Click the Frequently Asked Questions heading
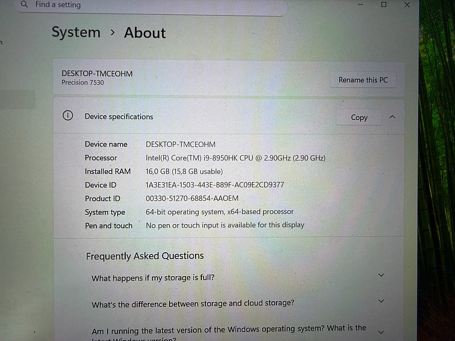Screen dimensions: 455x341 [144, 256]
